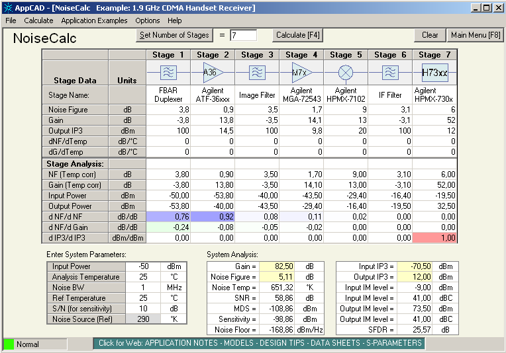Viewport: 506px width, 353px height.
Task: Click the Set Number of Stages button
Action: (174, 35)
